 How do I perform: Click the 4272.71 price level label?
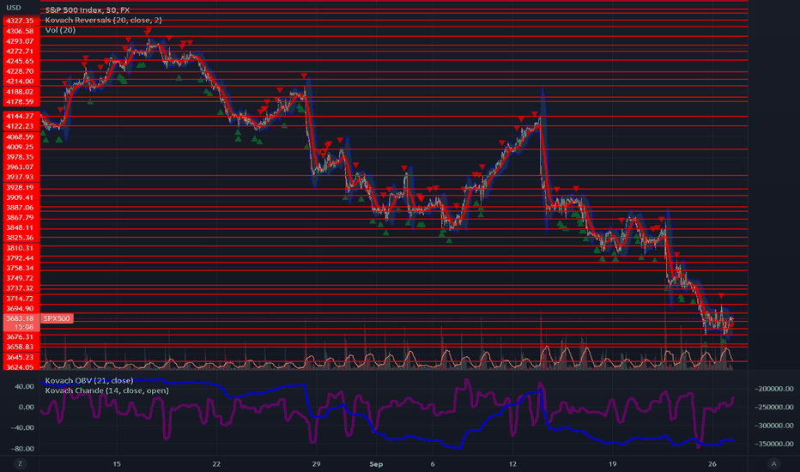click(20, 51)
